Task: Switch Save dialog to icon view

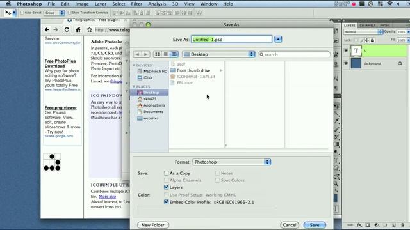Action: tap(157, 54)
